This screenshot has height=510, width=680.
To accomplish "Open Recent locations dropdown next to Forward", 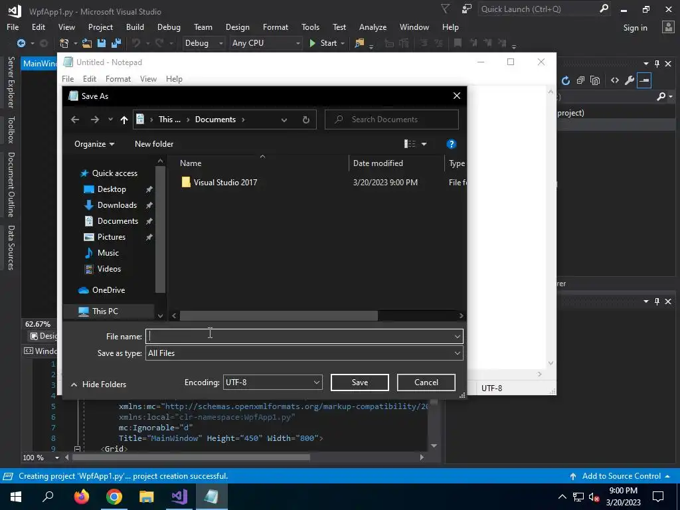I will (x=111, y=120).
